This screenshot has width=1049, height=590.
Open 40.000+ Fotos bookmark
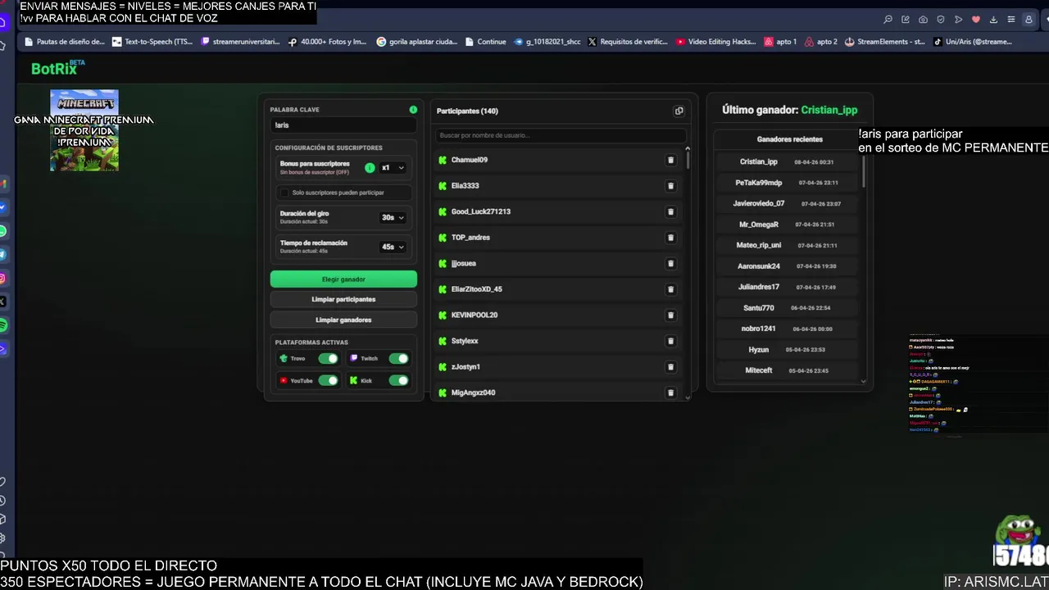coord(328,42)
